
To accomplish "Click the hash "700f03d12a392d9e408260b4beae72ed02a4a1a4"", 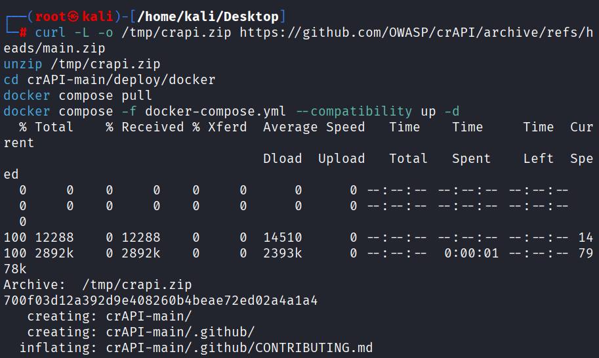I will coord(161,300).
